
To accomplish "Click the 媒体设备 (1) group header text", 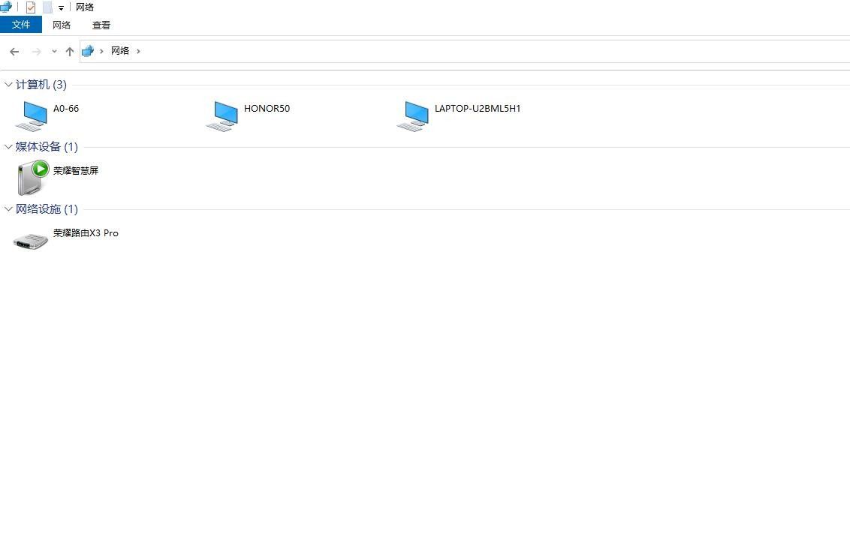I will (x=47, y=147).
